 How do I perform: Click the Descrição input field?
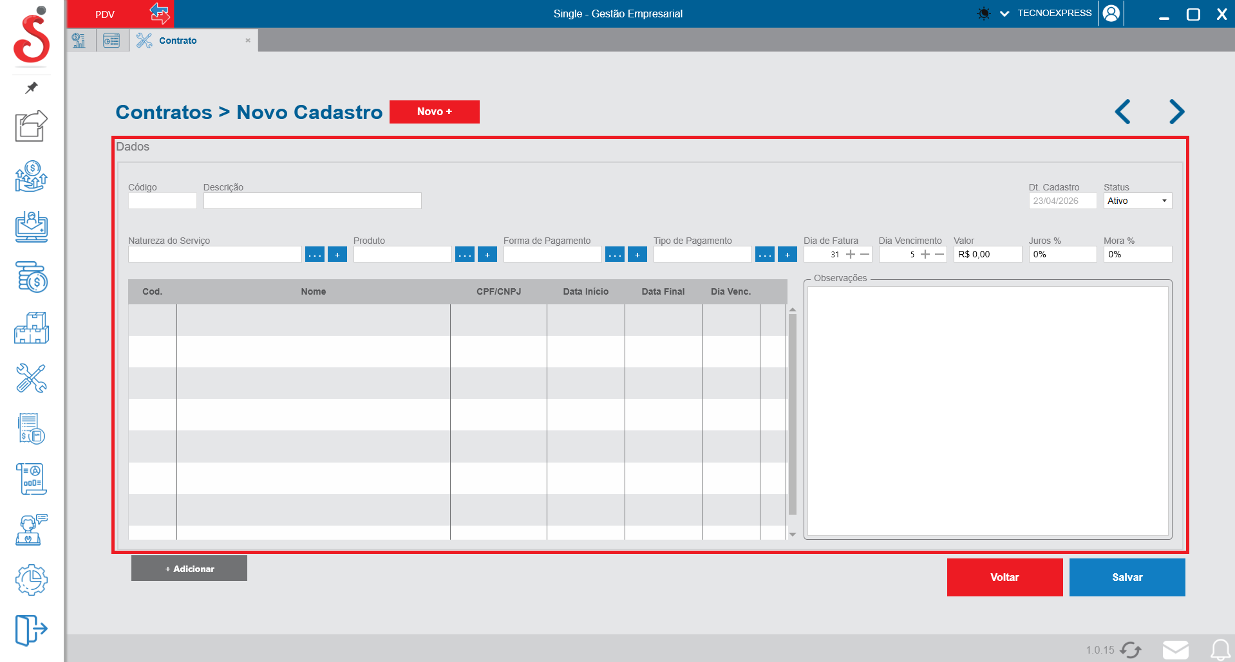tap(312, 201)
